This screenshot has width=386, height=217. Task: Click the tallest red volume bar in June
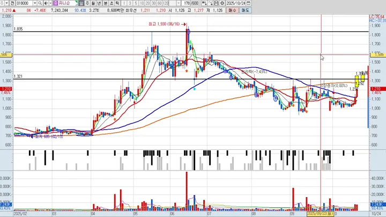(187, 191)
